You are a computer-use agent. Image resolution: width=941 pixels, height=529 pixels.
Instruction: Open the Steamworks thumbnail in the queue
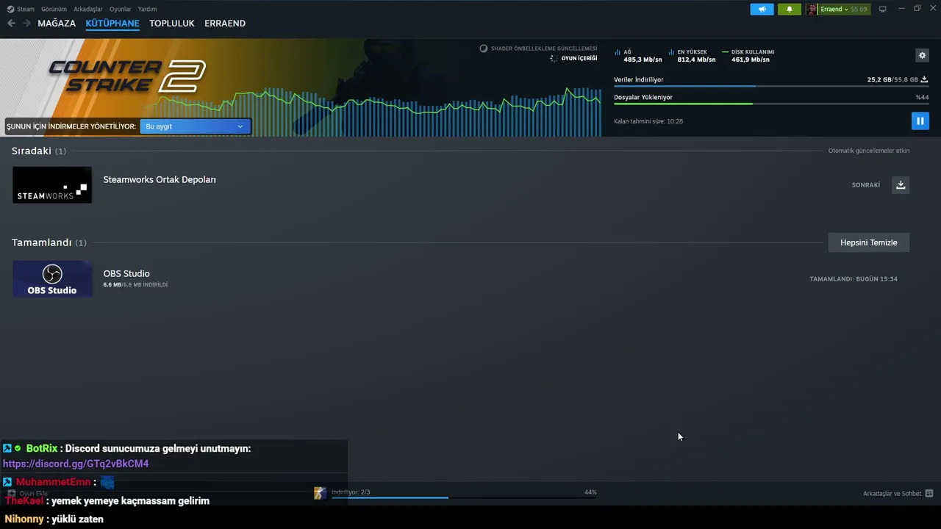(x=52, y=184)
